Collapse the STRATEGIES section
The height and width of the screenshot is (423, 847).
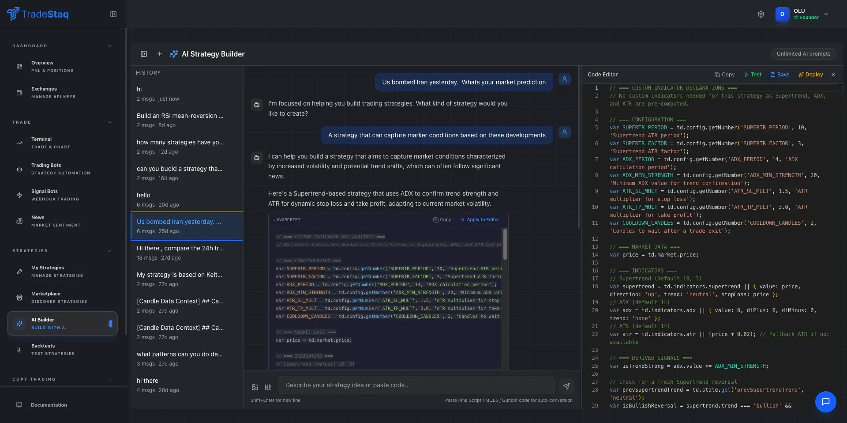click(x=110, y=251)
